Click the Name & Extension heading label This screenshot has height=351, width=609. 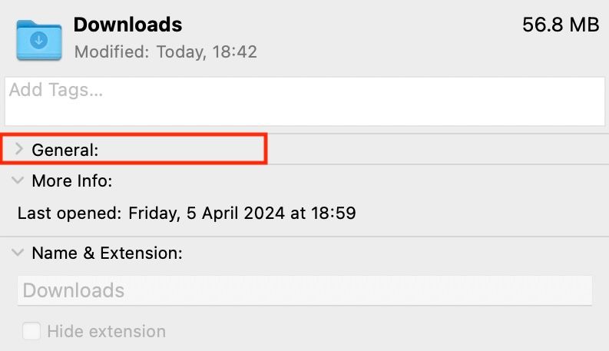107,253
